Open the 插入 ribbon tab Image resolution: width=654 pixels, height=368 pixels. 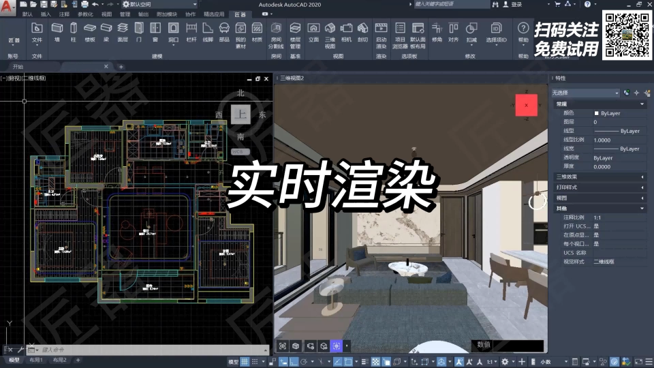coord(46,14)
